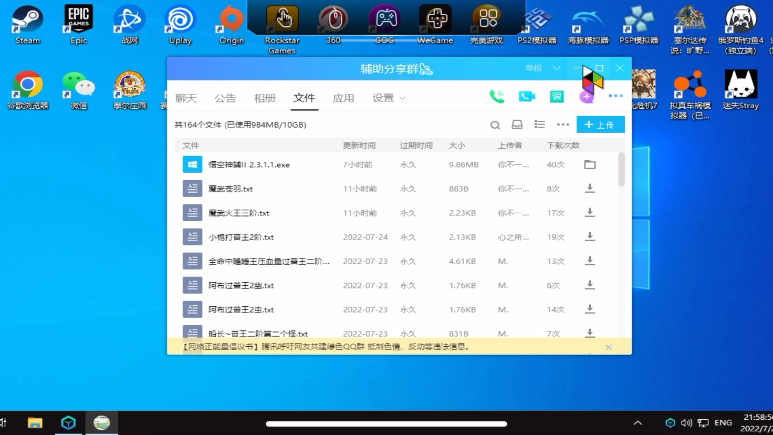Download 阿布过普王2幽.txt file
The height and width of the screenshot is (435, 773).
(x=590, y=285)
